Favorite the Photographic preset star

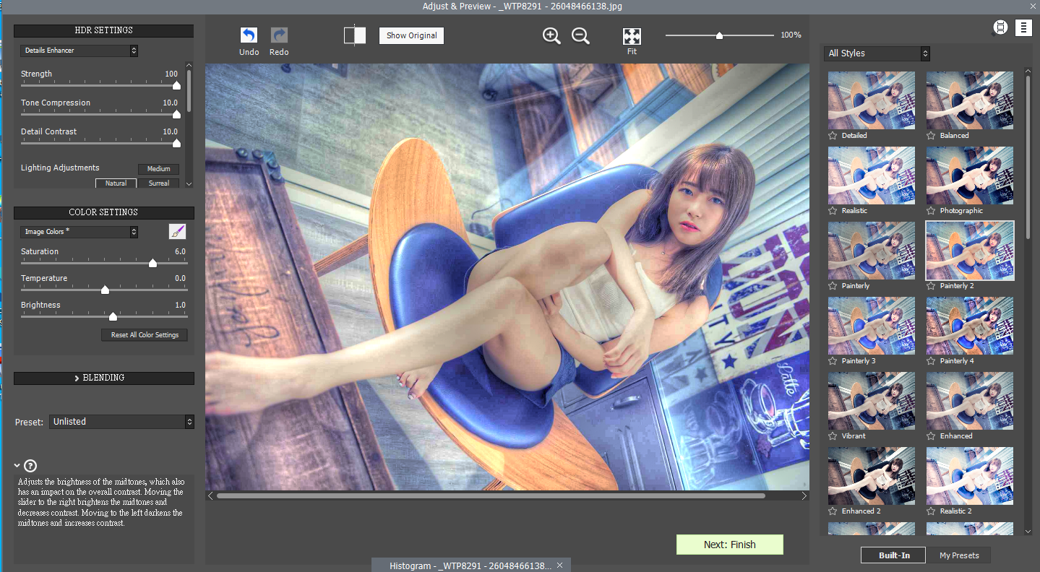point(931,210)
